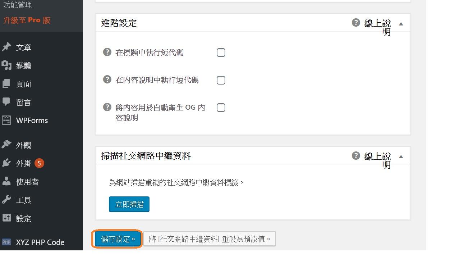Viewport: 460px width, 259px height.
Task: Click the 外掛 plugin icon
Action: tap(6, 163)
